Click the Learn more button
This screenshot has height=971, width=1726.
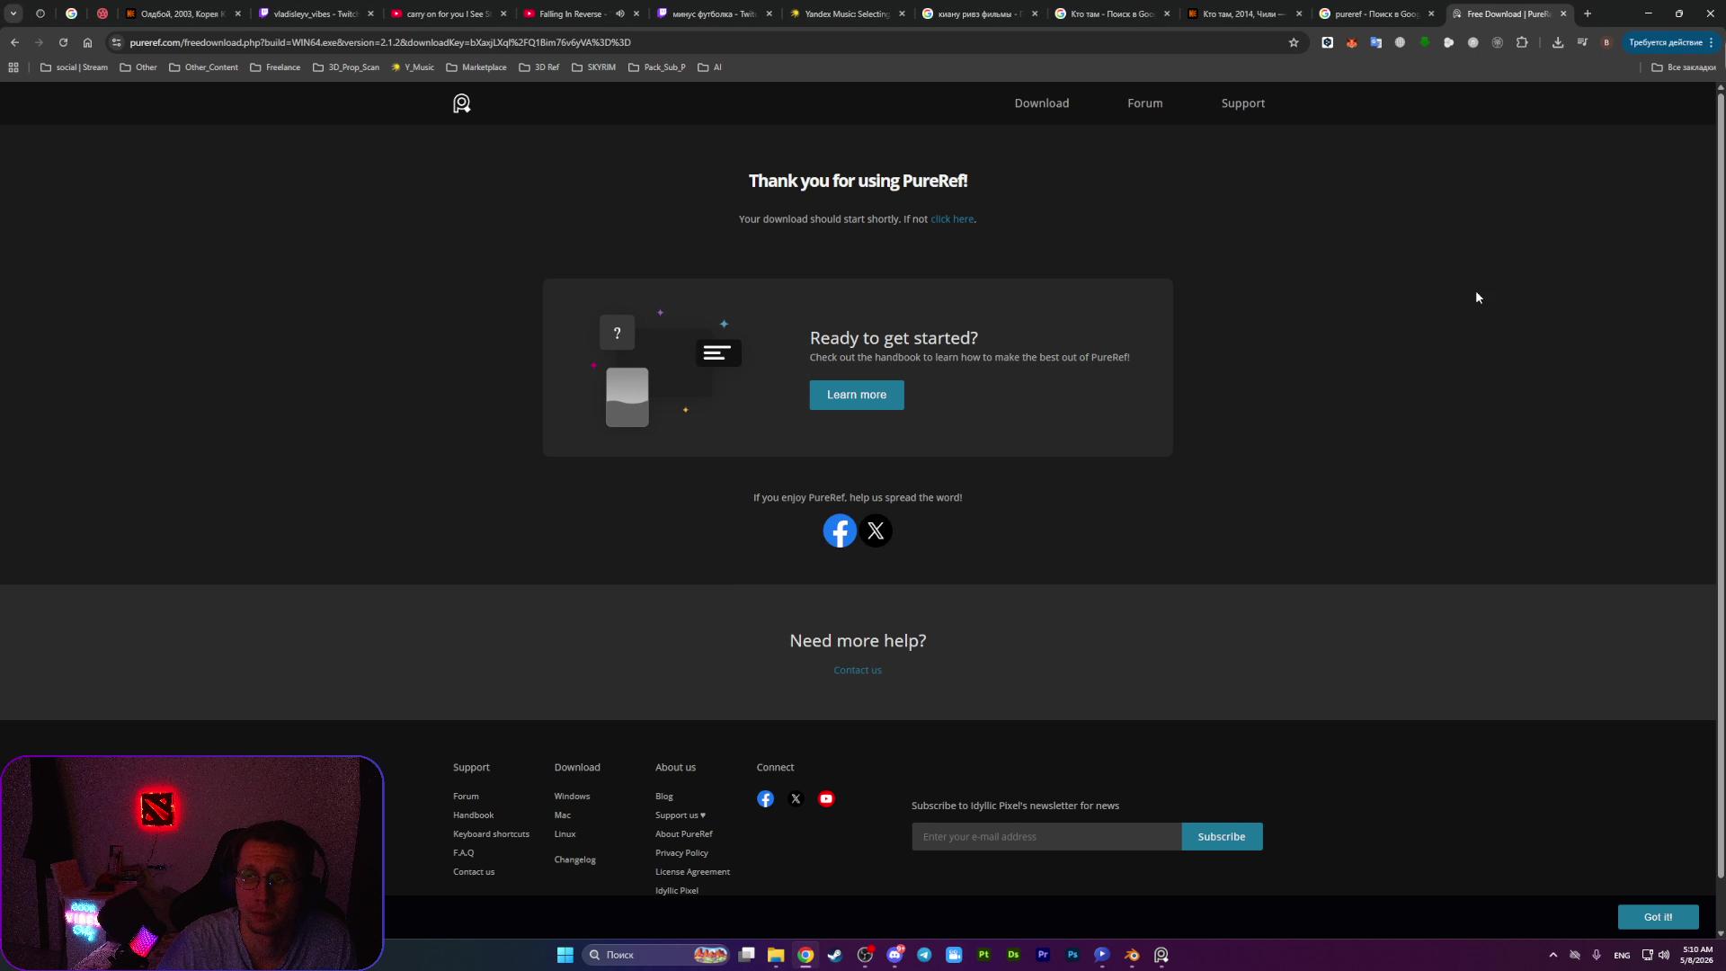point(857,395)
